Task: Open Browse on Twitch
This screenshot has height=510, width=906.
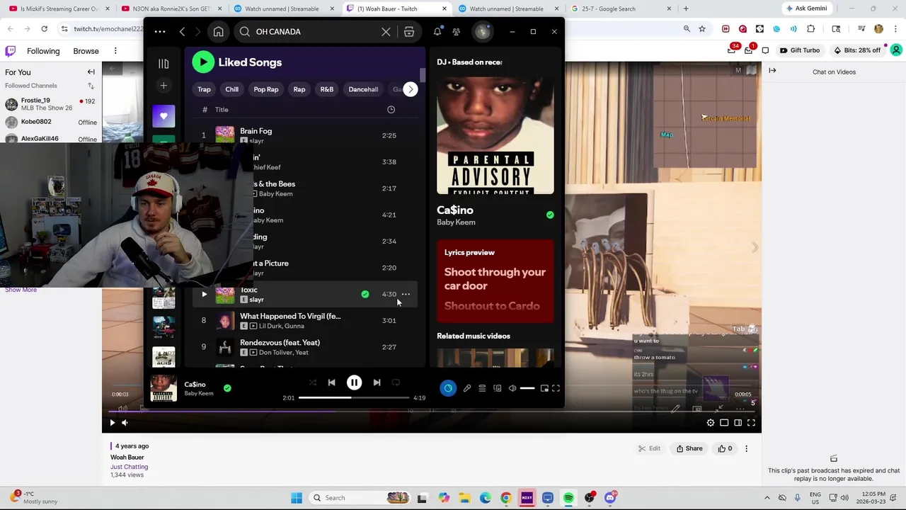Action: click(x=86, y=51)
